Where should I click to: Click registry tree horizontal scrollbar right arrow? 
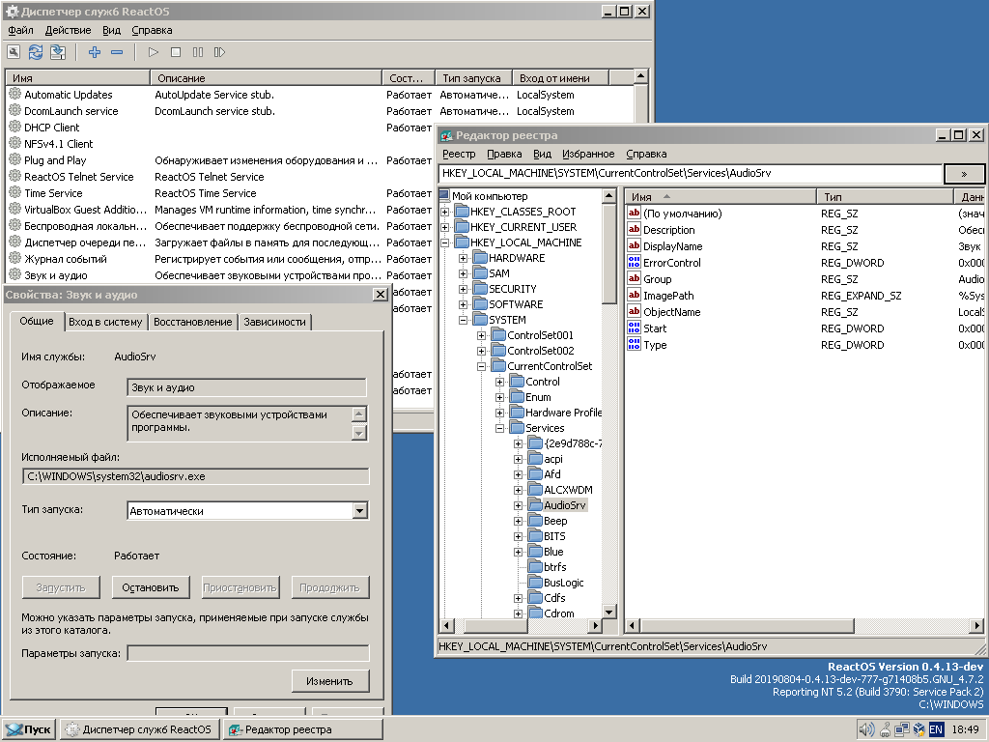594,625
